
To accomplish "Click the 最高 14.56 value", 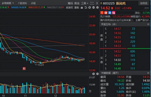I will [121, 77].
